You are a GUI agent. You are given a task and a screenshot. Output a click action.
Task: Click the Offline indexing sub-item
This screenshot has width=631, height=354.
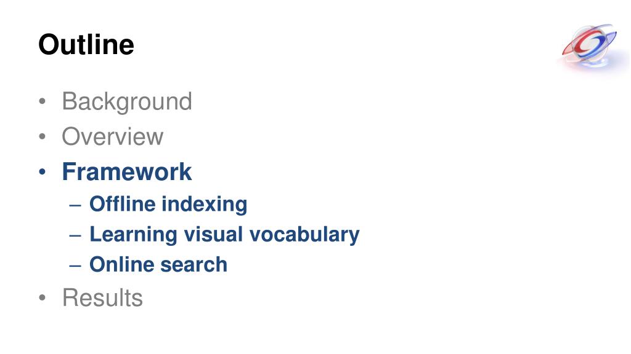pyautogui.click(x=168, y=204)
